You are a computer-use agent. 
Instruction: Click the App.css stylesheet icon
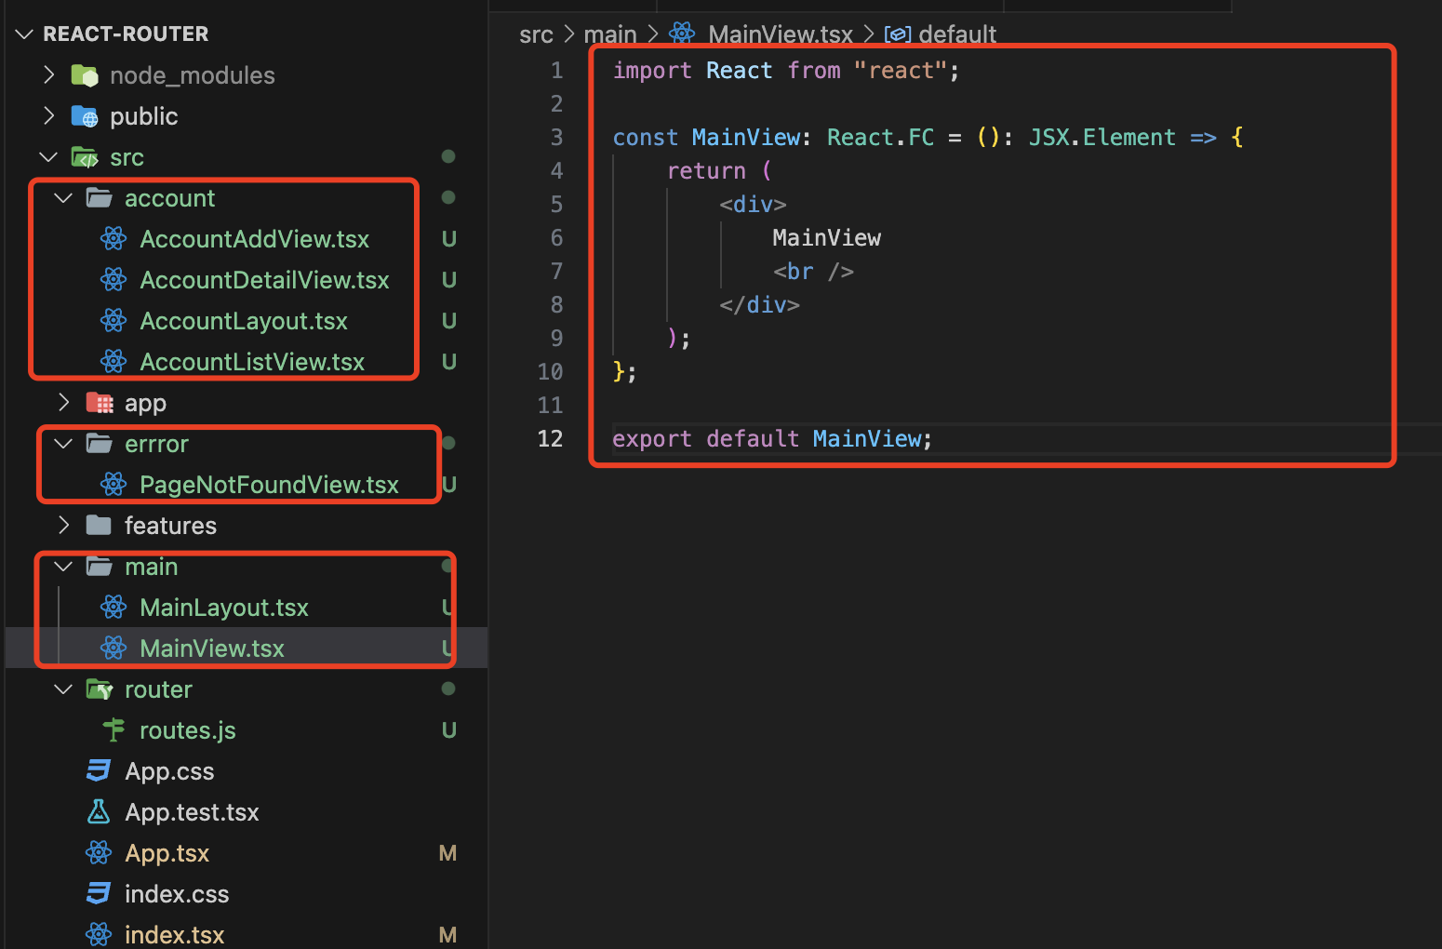pos(99,771)
